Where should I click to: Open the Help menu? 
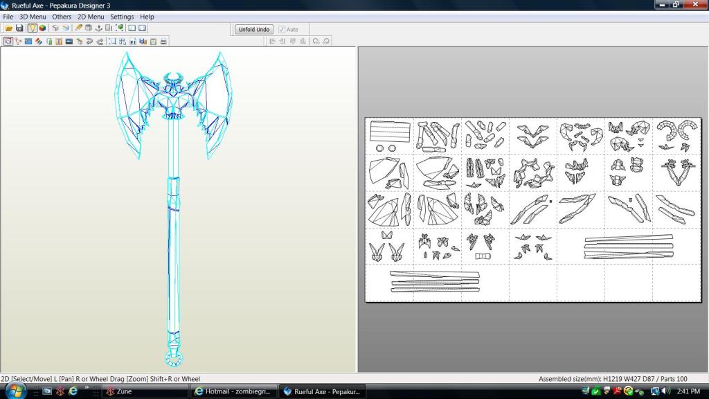[x=147, y=17]
